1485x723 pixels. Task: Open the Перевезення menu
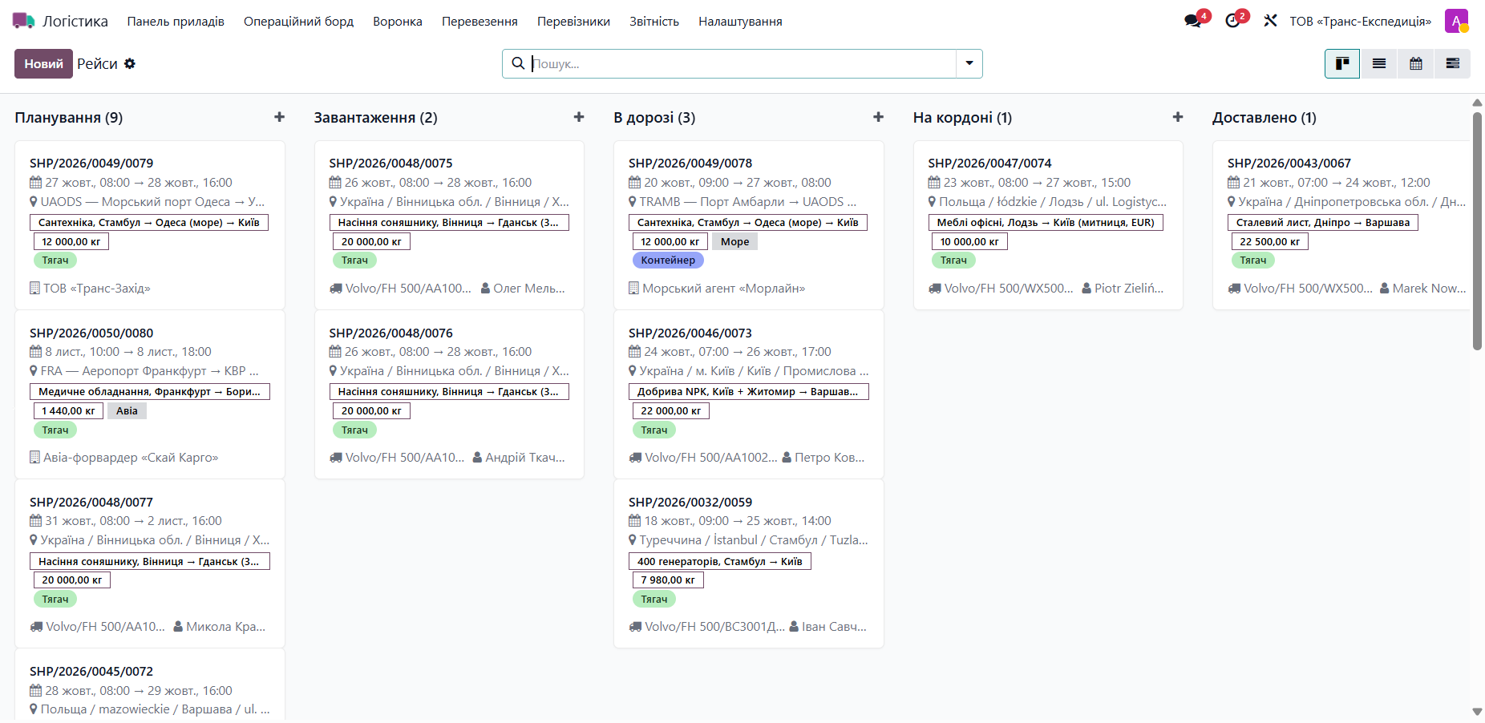click(479, 21)
